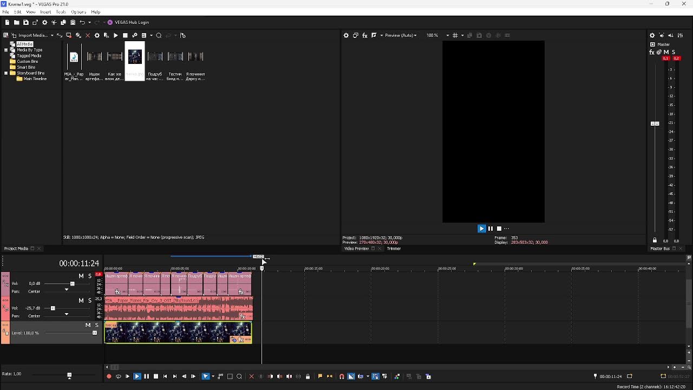693x390 pixels.
Task: Select the MIA Paper Planes audio media thumbnail
Action: [74, 57]
